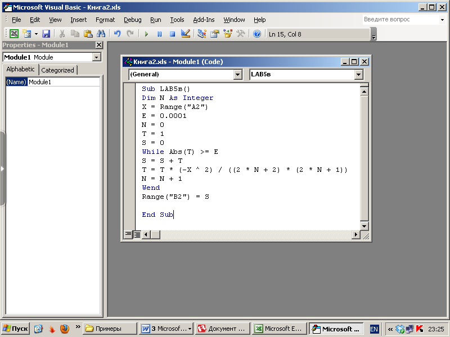Click the Cut scissors icon
Screen dimensions: 450x337
[x=62, y=34]
